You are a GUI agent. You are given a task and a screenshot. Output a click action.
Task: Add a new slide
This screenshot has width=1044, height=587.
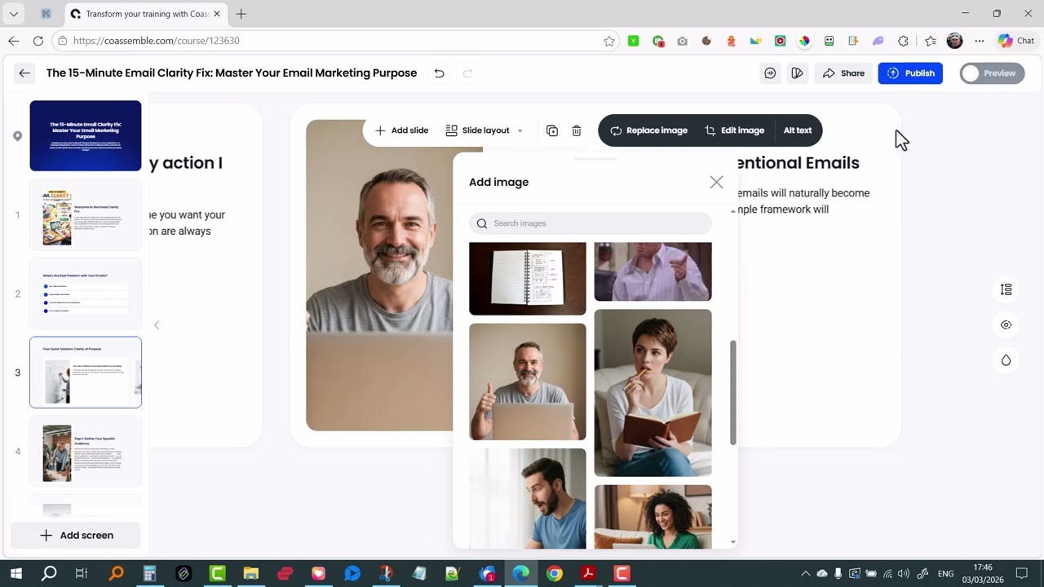click(401, 130)
